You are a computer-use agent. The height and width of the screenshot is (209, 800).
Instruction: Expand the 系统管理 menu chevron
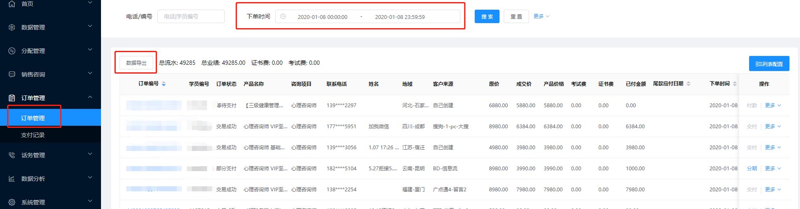pos(90,201)
